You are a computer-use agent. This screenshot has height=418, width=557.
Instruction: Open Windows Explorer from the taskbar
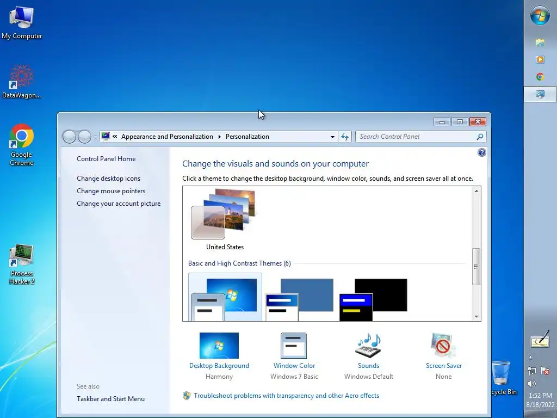(540, 42)
